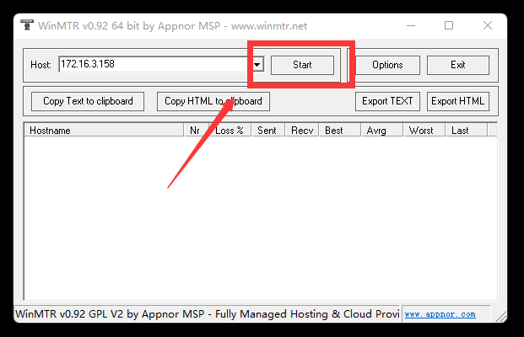The image size is (524, 337).
Task: Click the WinMTR title bar app icon
Action: point(27,25)
